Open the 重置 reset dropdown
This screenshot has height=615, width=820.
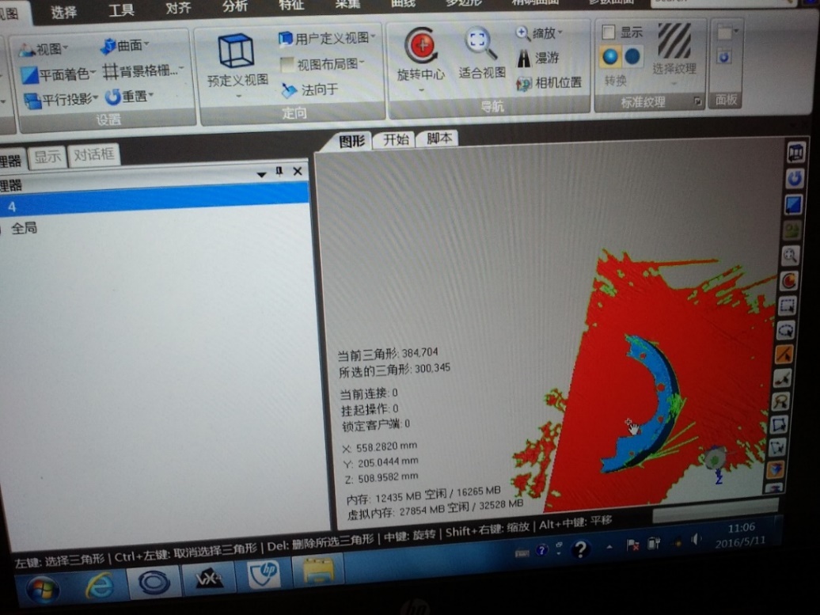(129, 97)
